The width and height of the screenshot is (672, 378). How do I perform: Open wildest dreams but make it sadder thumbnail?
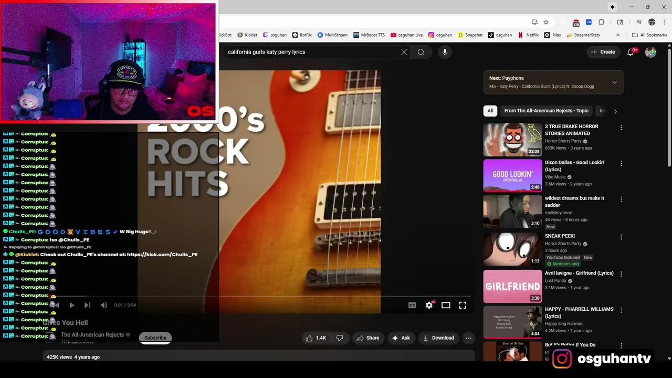pyautogui.click(x=512, y=212)
